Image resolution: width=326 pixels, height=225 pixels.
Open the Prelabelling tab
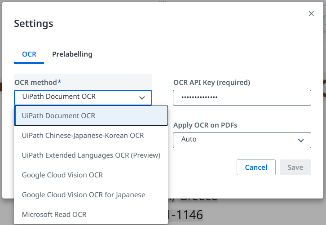click(72, 54)
